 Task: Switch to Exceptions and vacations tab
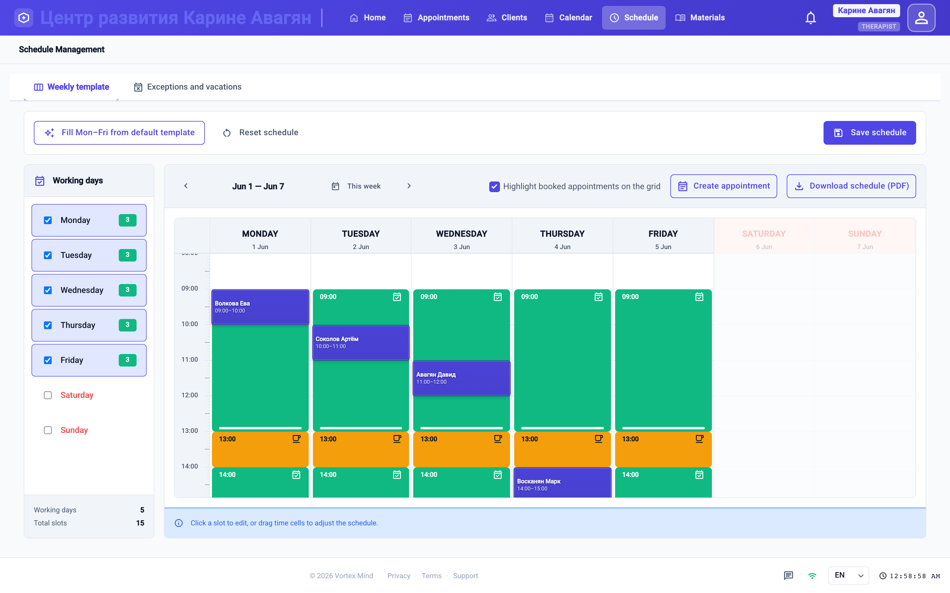[188, 87]
